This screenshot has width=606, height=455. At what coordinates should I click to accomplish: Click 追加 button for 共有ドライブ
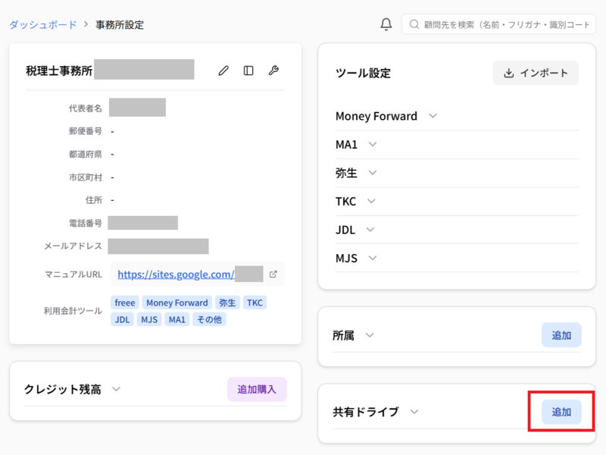[x=561, y=412]
